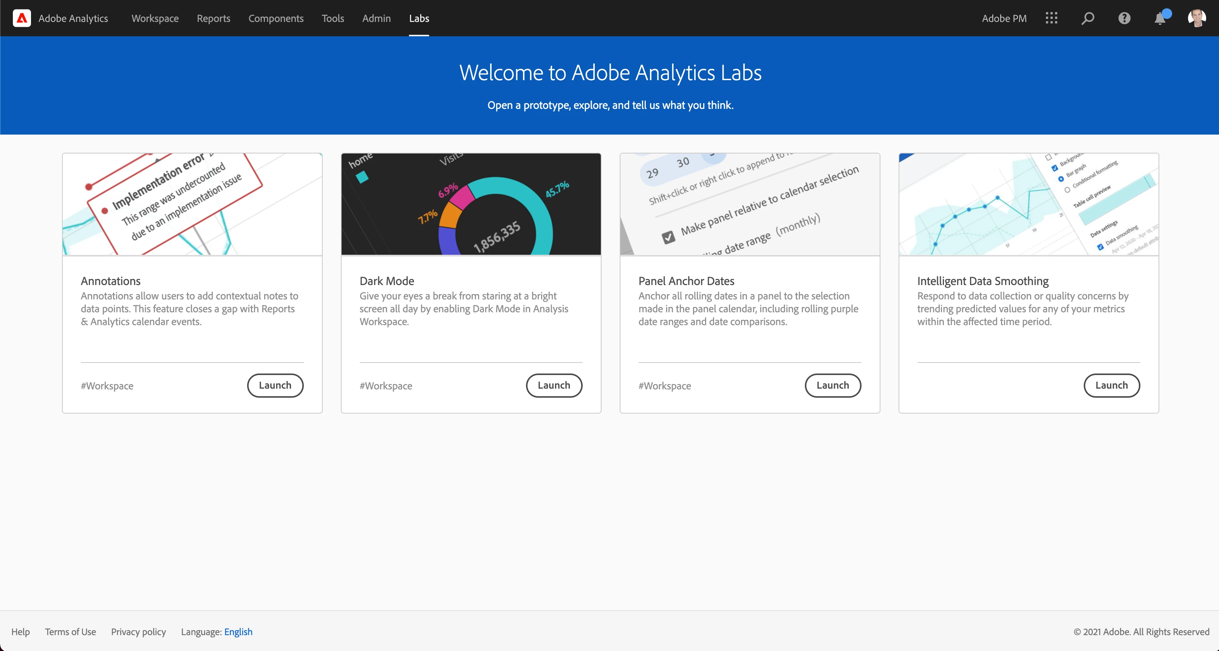Open the notifications bell
This screenshot has width=1219, height=651.
(1160, 19)
